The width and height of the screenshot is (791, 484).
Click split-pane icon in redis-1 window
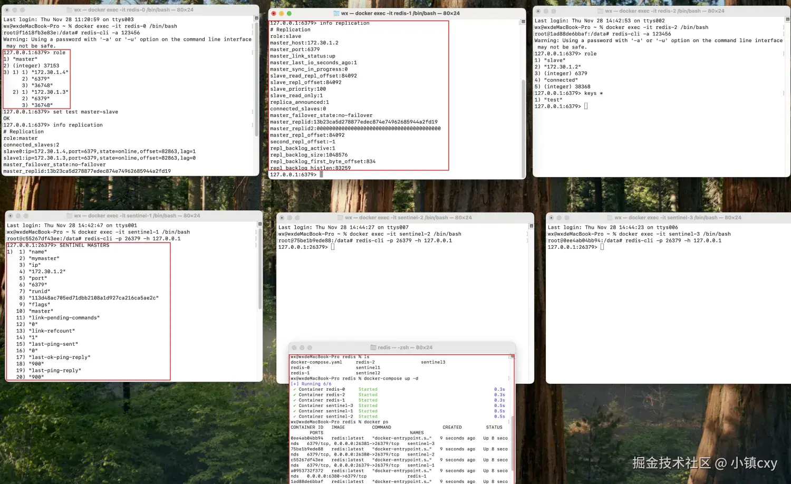coord(523,22)
